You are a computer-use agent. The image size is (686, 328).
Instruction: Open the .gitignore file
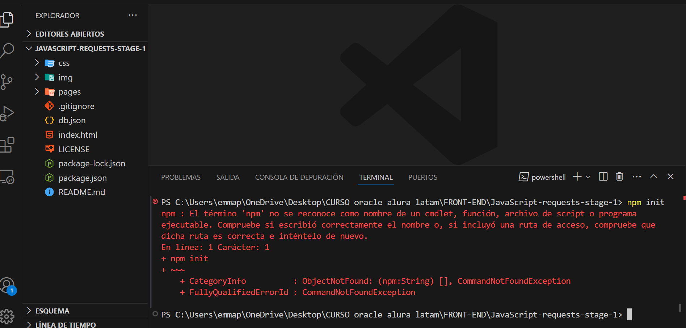tap(85, 106)
